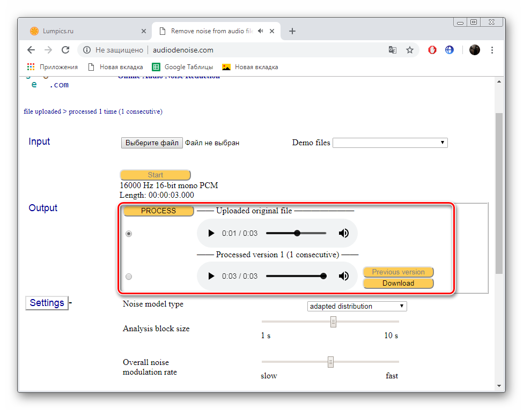Collapse the Settings section toggle
The width and height of the screenshot is (523, 410).
click(47, 303)
